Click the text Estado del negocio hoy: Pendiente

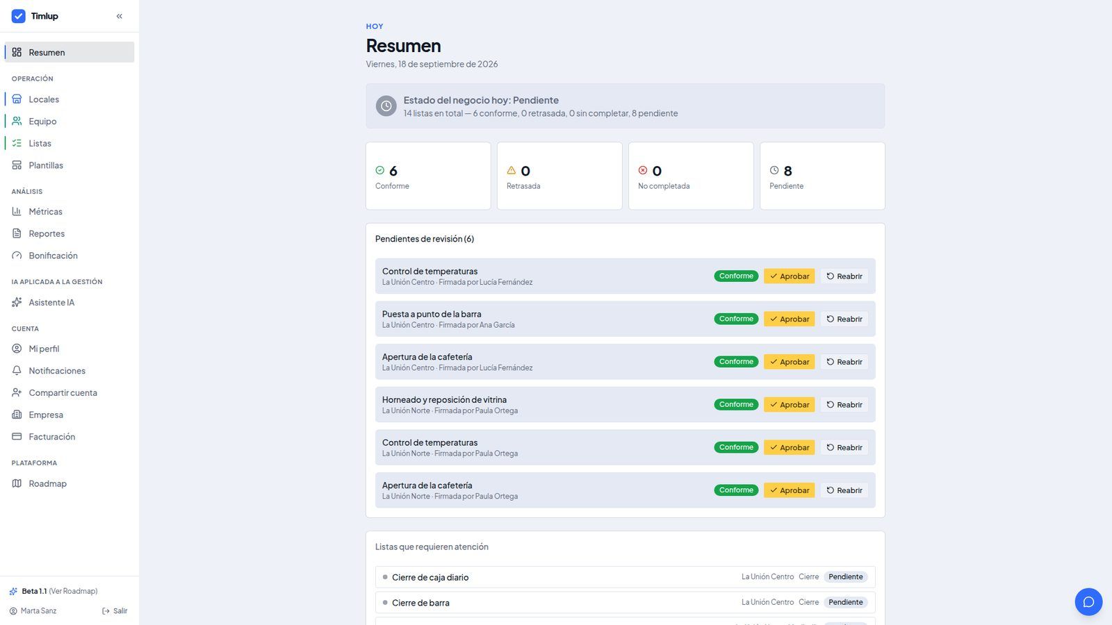tap(481, 100)
